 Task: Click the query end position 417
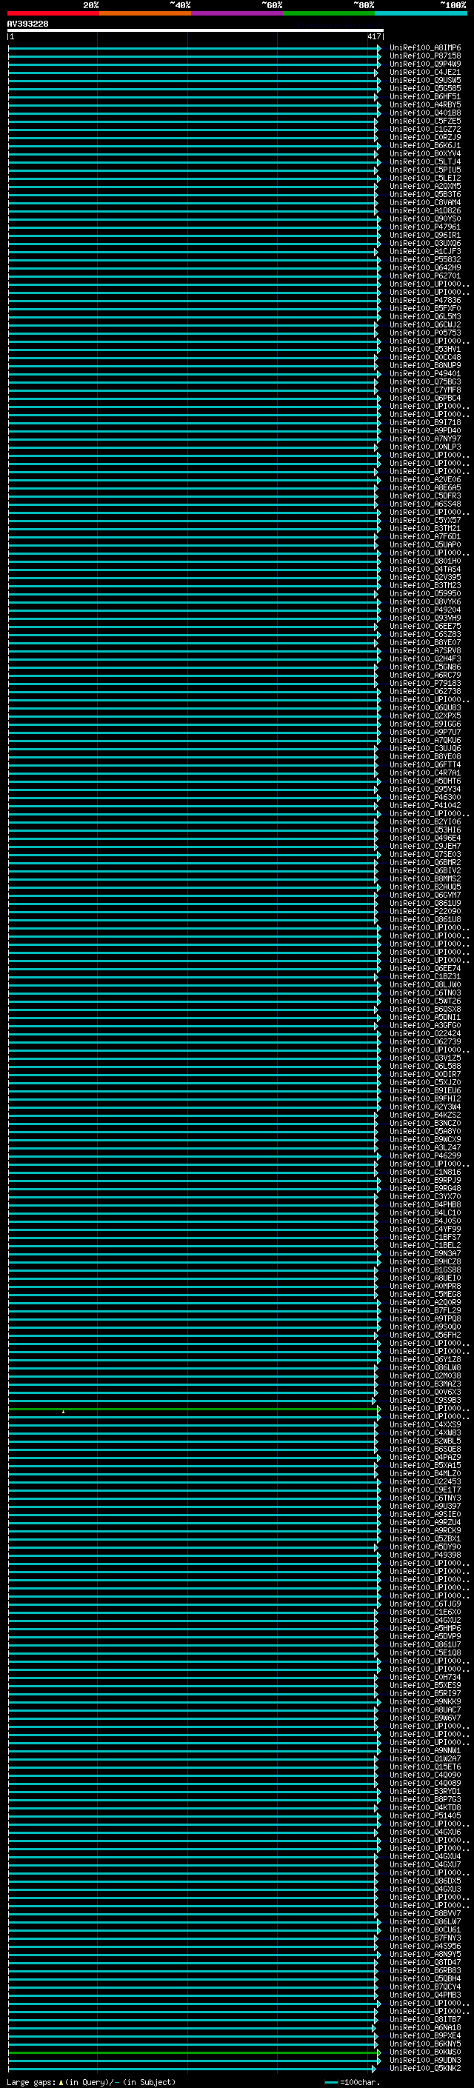[373, 36]
